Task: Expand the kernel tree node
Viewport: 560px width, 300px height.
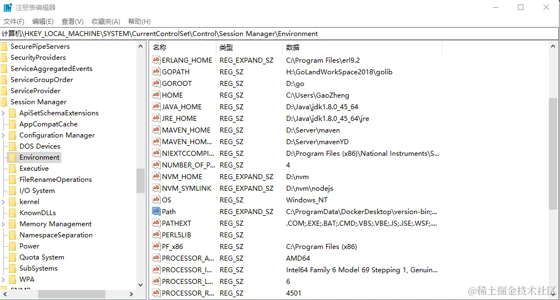Action: point(3,202)
